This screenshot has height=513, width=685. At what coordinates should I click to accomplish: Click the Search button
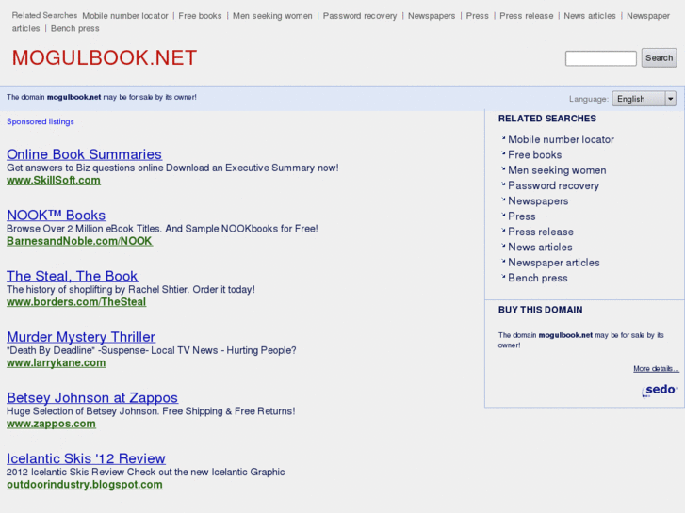click(659, 58)
